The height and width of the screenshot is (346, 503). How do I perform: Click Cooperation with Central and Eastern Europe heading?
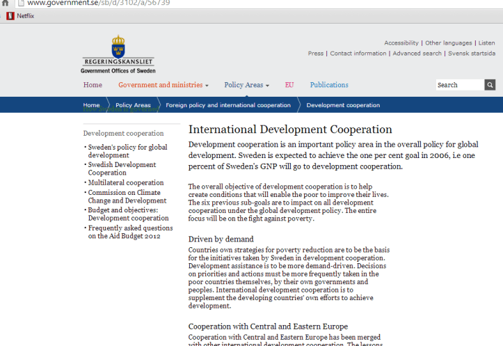point(268,327)
